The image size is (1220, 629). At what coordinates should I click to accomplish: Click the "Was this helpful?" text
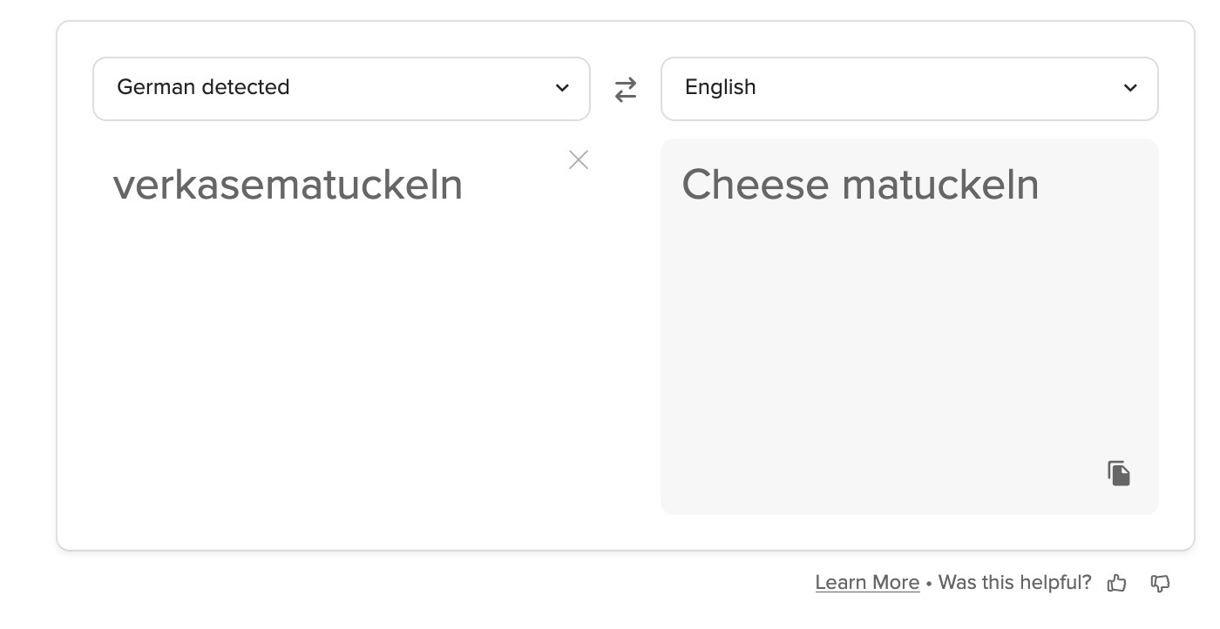(1014, 583)
